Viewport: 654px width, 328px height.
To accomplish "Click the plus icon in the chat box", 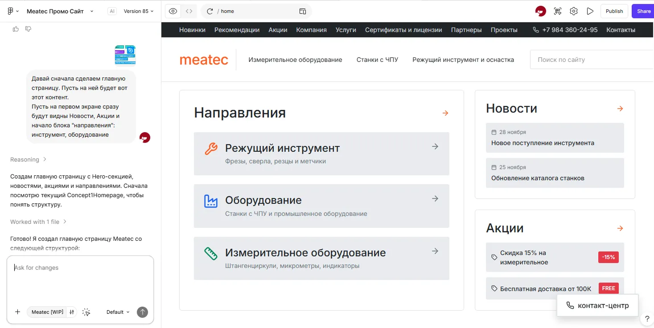I will point(17,312).
